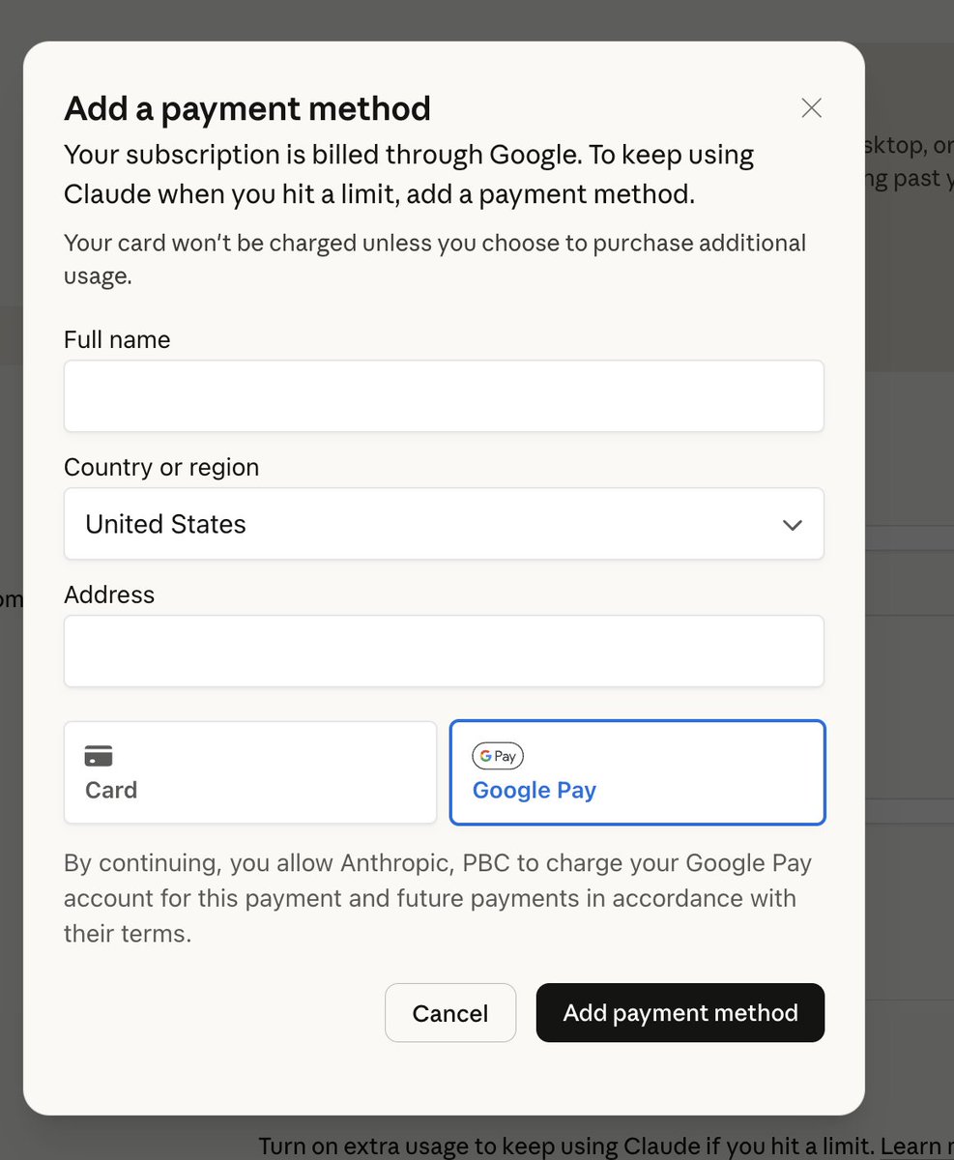Click text 'Your card won't be charged' notice
This screenshot has width=954, height=1160.
click(x=435, y=259)
